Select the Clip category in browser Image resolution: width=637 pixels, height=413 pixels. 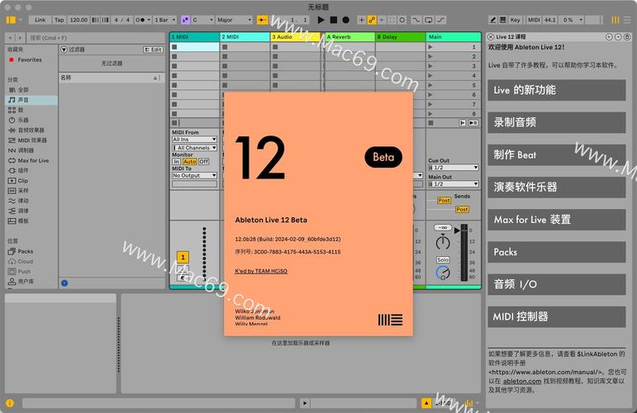tap(23, 181)
